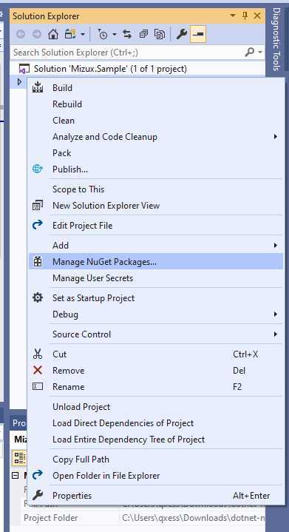
Task: Click the Home icon in Solution Explorer toolbar
Action: click(x=53, y=34)
